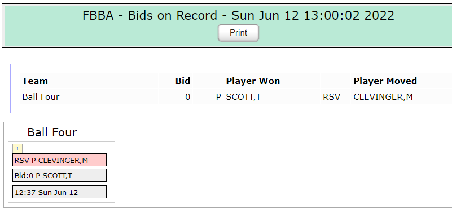
Task: Click the Print button
Action: point(238,33)
